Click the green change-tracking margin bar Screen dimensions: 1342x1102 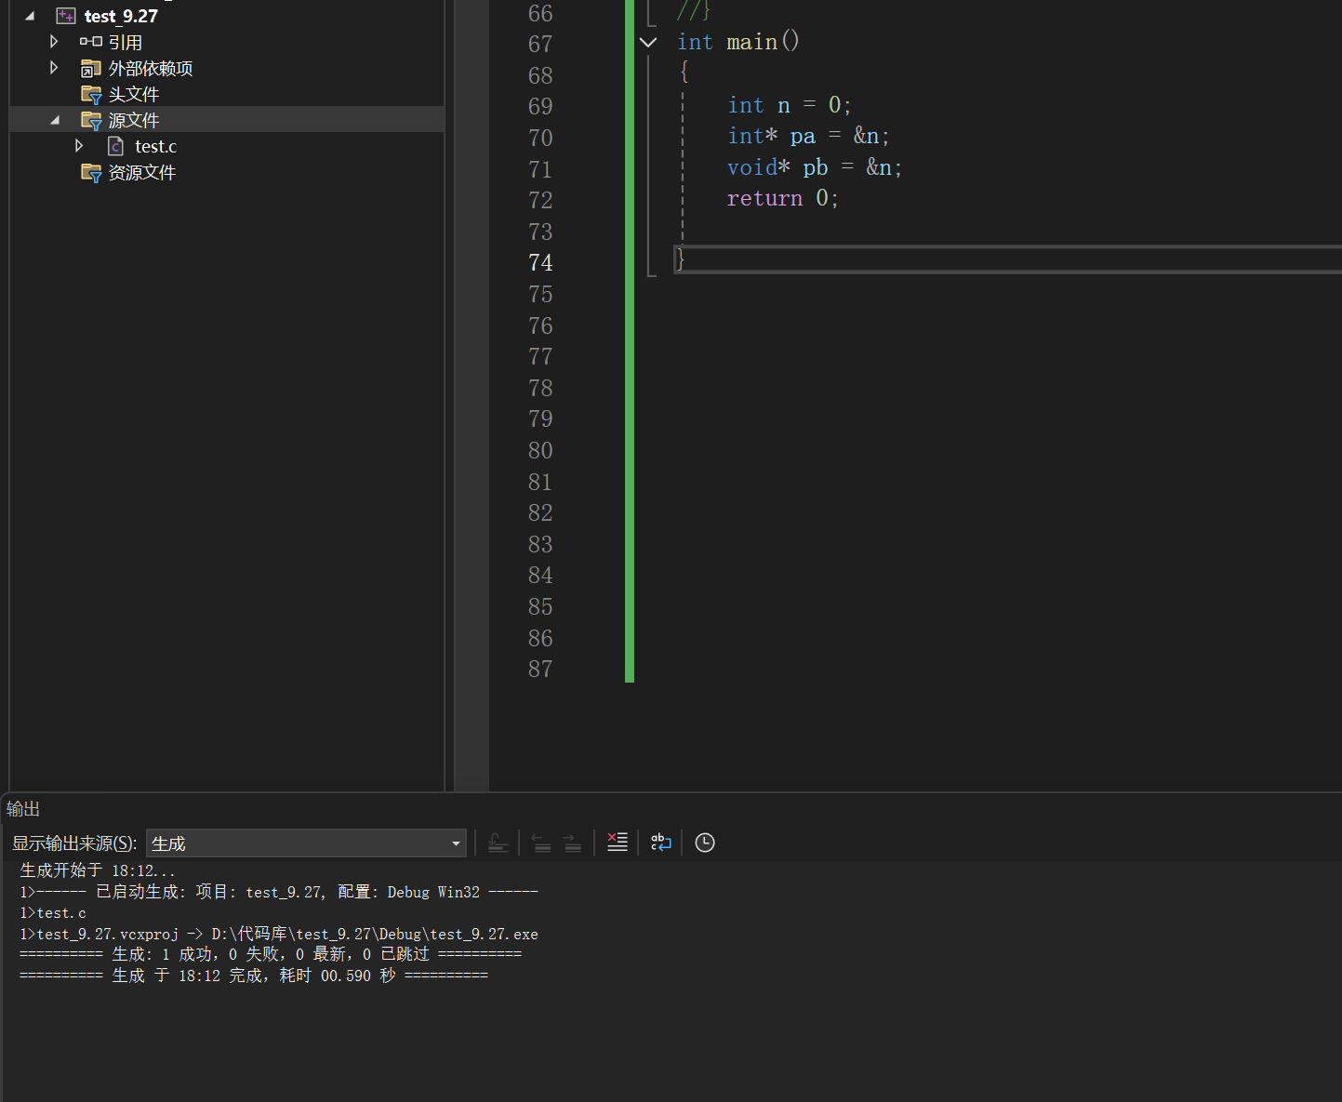pyautogui.click(x=630, y=341)
